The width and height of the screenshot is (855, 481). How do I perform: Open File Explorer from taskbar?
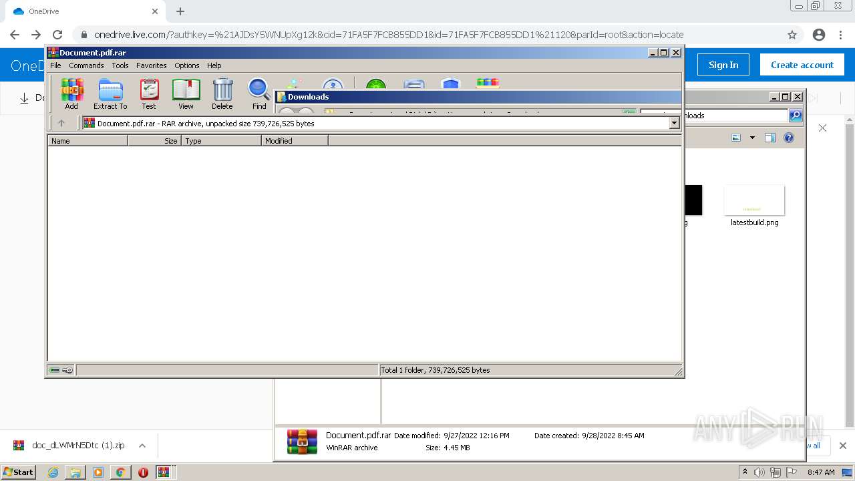coord(75,472)
